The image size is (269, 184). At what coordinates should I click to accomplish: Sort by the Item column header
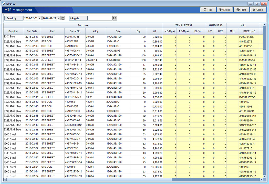click(x=53, y=31)
